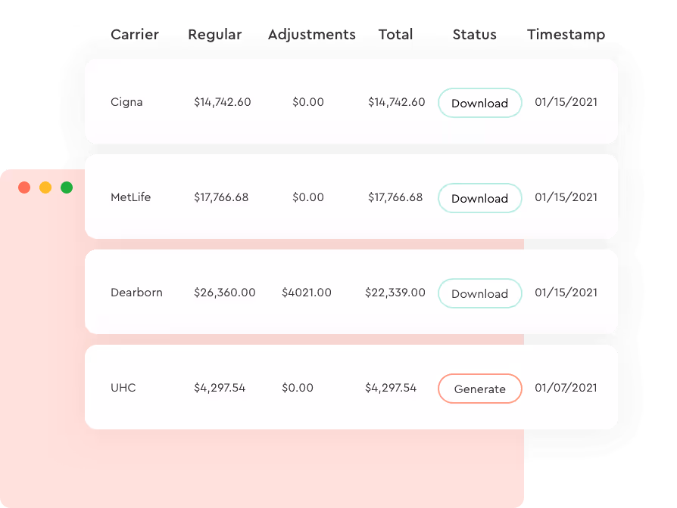Select the MetLife row name
This screenshot has width=677, height=508.
[130, 197]
